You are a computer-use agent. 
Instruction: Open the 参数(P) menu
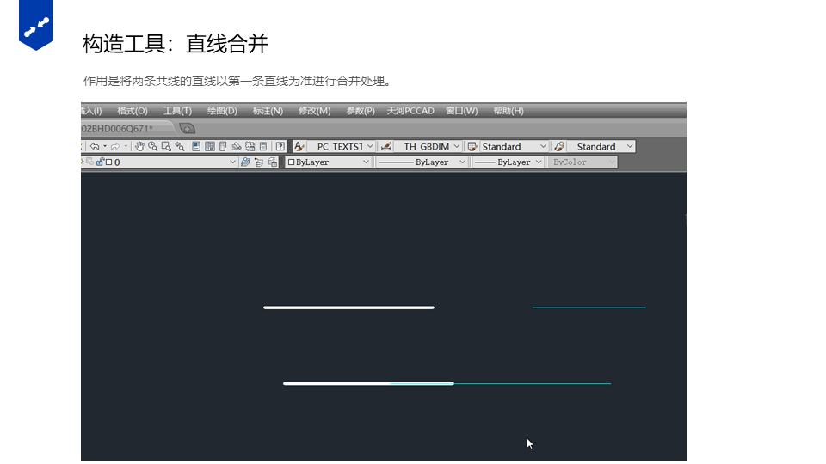[x=361, y=111]
